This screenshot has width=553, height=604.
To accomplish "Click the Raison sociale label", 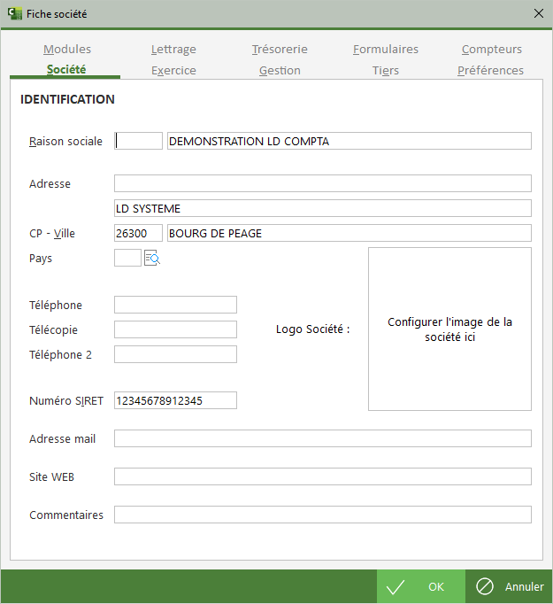I will [x=65, y=142].
